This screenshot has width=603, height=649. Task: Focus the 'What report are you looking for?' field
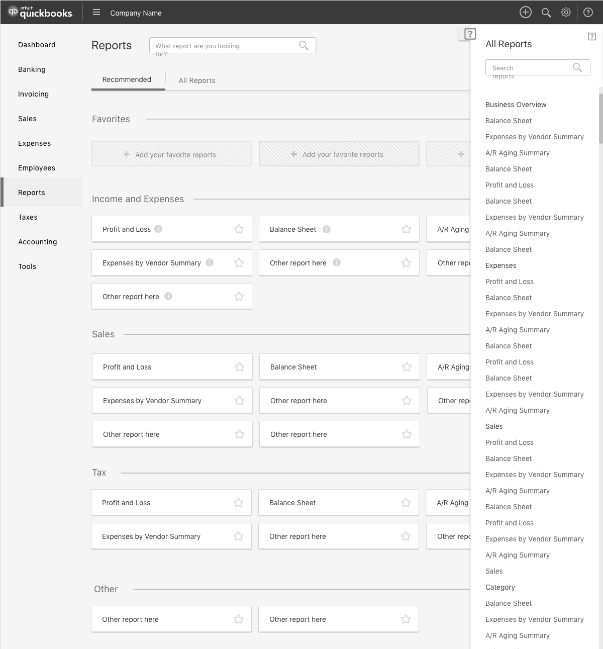233,45
